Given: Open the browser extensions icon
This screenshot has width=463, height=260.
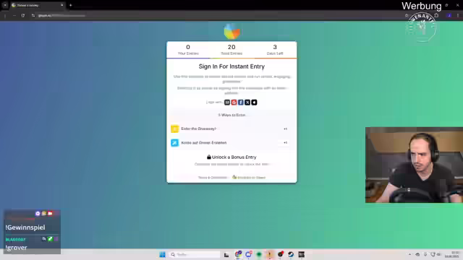Looking at the screenshot, I should coord(436,15).
